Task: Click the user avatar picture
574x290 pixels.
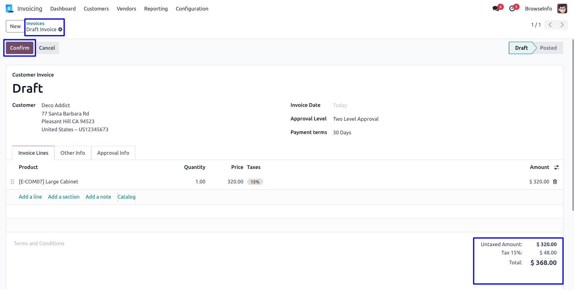Action: (562, 9)
